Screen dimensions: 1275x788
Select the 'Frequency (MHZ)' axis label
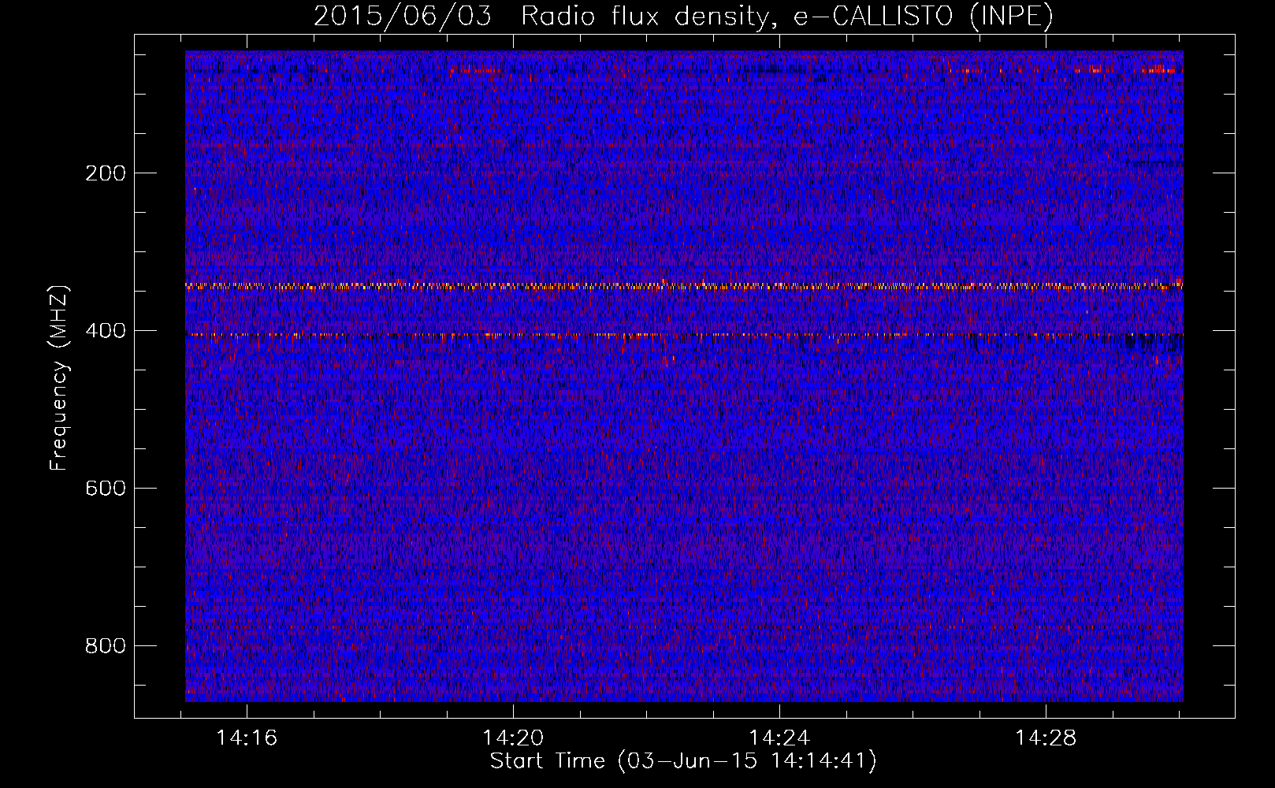pos(58,378)
